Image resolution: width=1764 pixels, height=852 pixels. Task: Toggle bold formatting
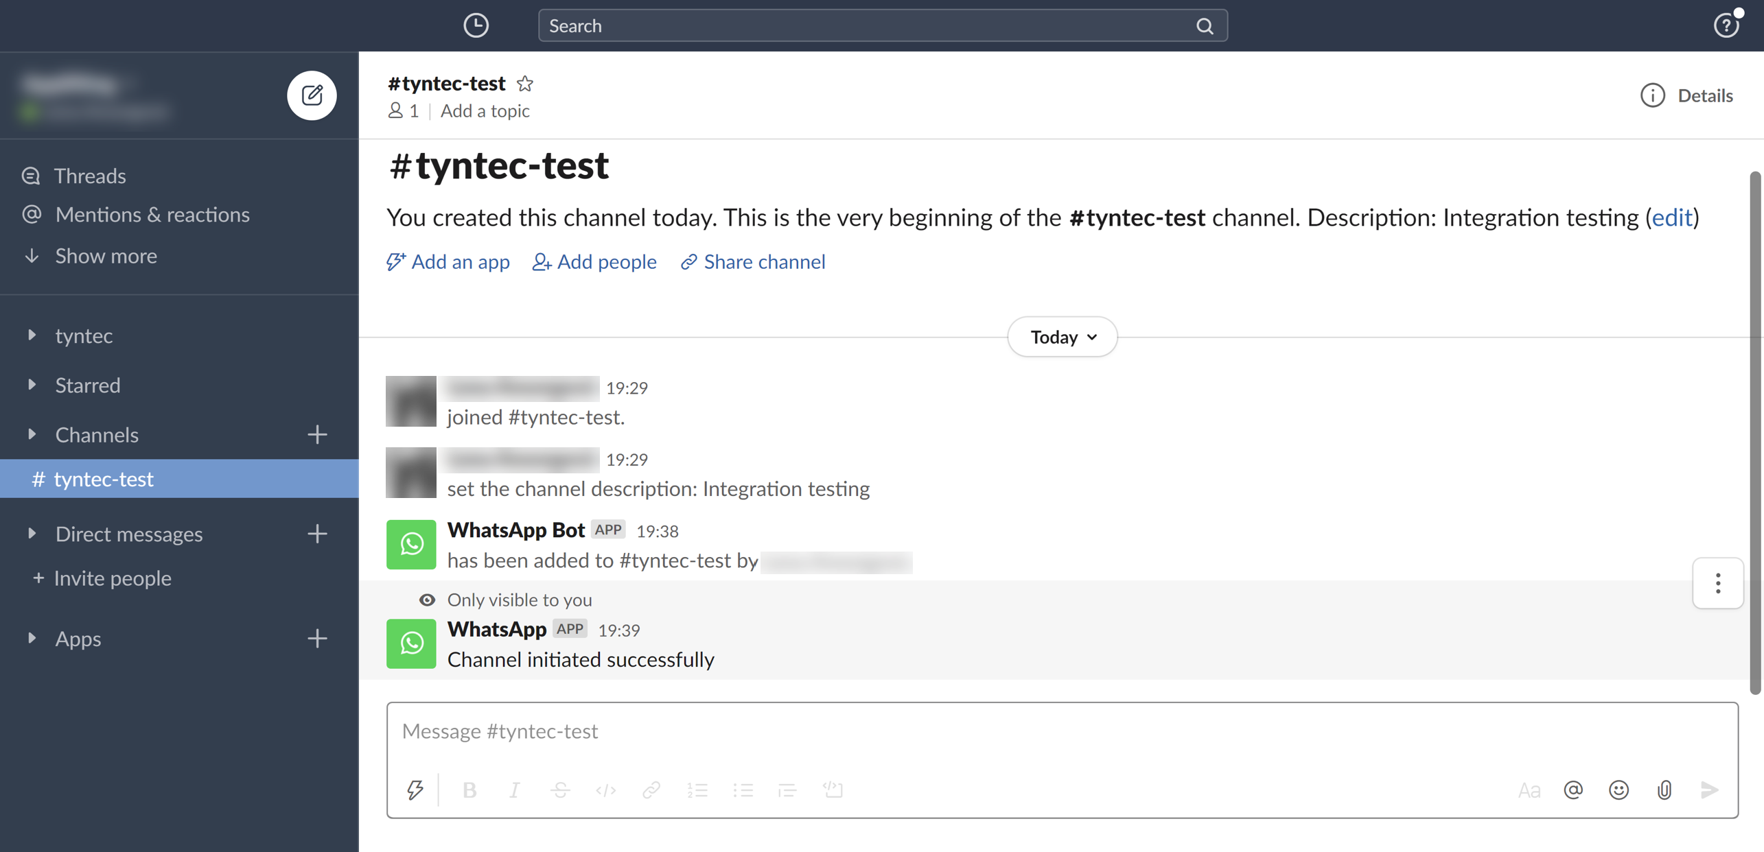coord(469,790)
